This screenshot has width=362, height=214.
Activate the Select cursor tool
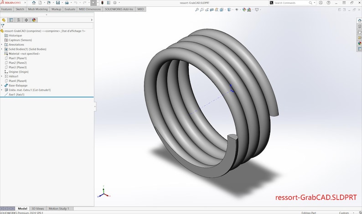click(93, 3)
